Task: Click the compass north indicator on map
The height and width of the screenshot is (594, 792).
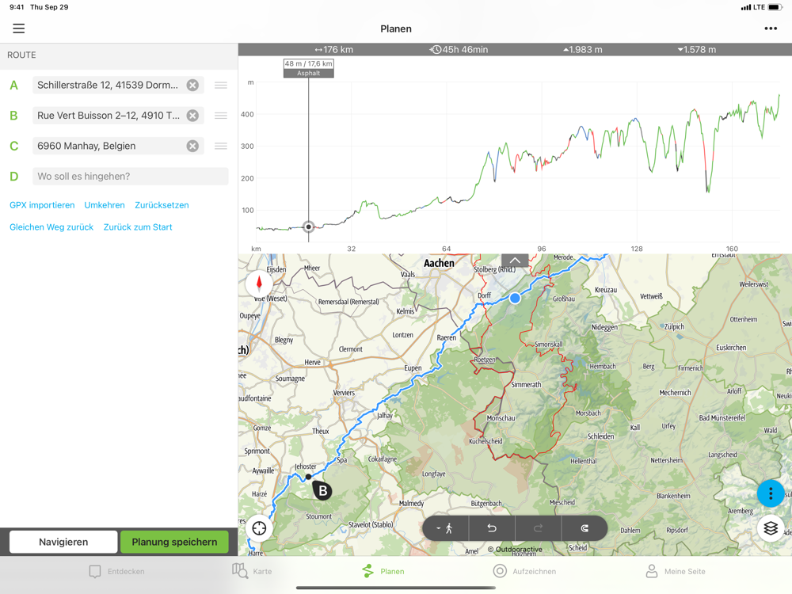Action: [259, 284]
